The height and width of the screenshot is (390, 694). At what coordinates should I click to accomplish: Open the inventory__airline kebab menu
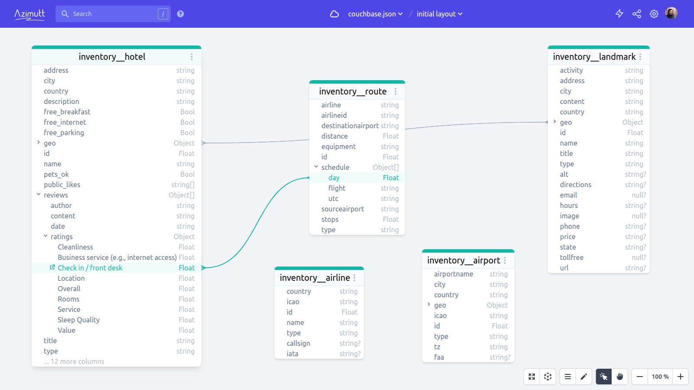click(x=355, y=277)
